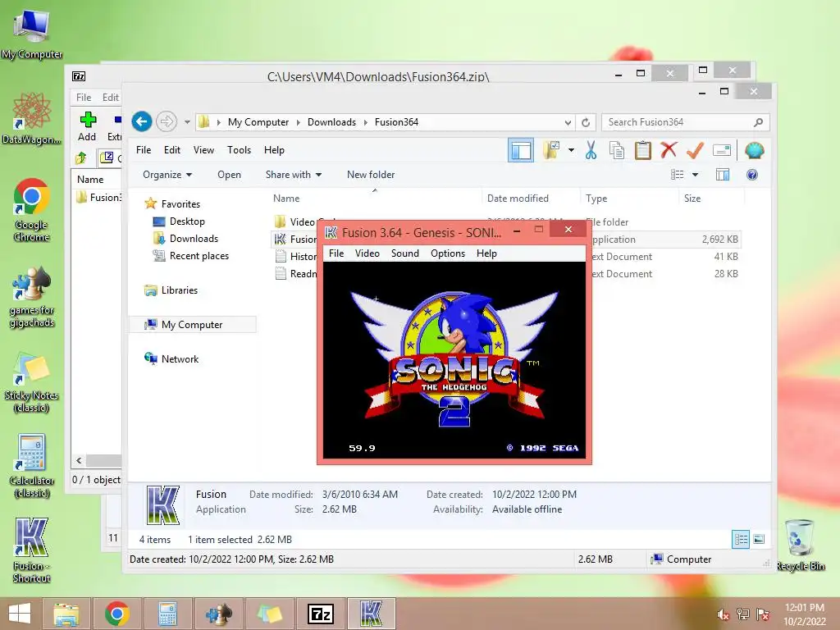840x630 pixels.
Task: Open the Explorer Edit menu
Action: 172,150
